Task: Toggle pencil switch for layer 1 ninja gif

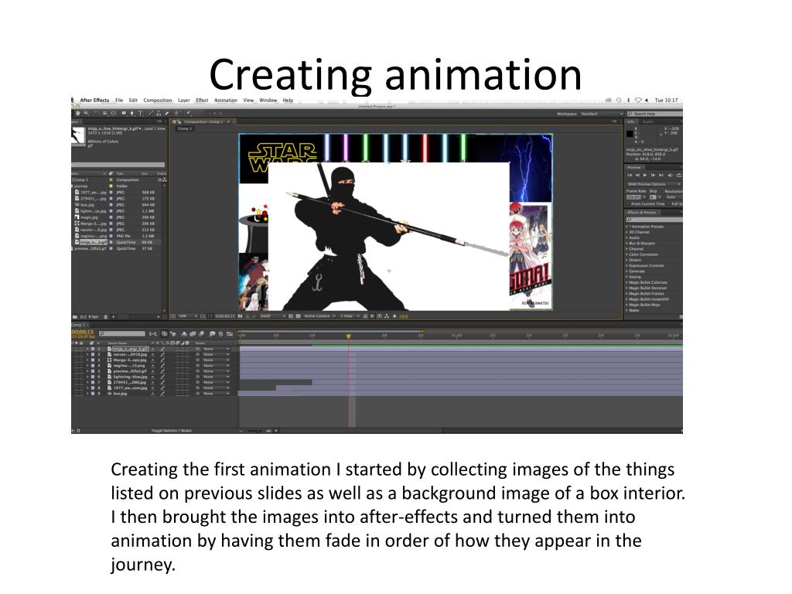Action: 162,349
